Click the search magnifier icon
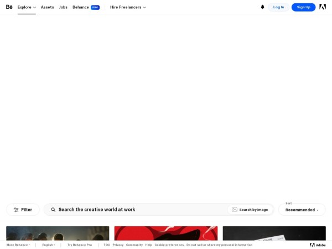Image resolution: width=332 pixels, height=249 pixels. 53,210
